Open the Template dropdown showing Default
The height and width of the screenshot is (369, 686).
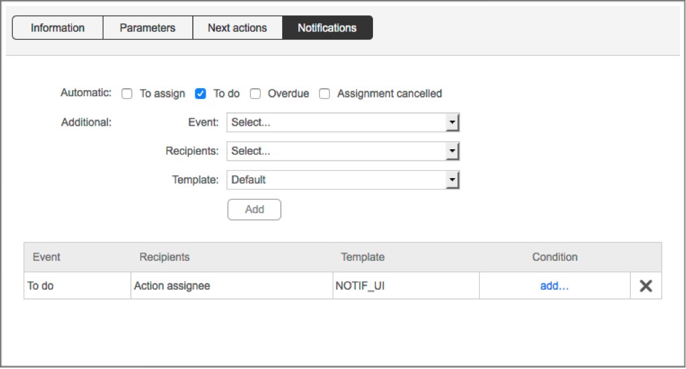[343, 180]
